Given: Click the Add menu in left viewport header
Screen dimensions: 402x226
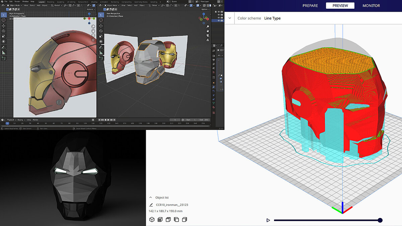Looking at the screenshot, I should point(39,5).
